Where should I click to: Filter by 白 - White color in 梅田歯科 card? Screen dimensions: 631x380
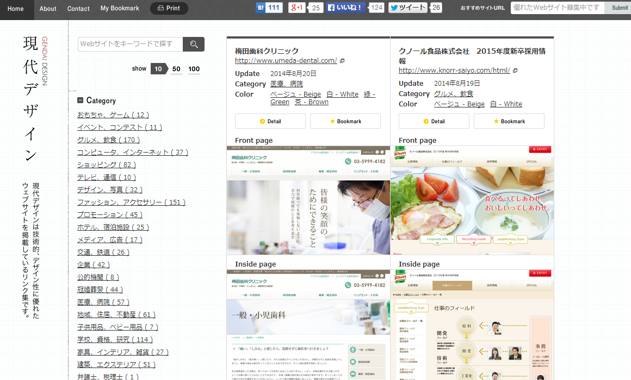pos(343,94)
